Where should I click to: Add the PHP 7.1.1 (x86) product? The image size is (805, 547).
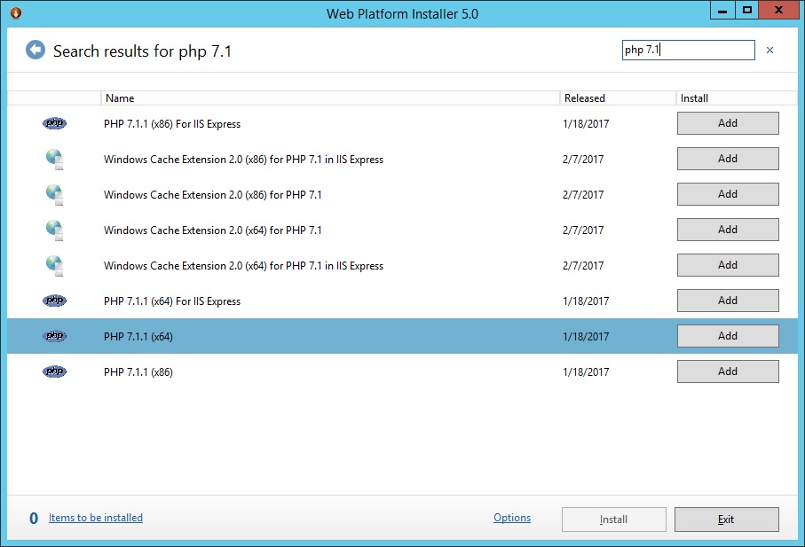[728, 371]
